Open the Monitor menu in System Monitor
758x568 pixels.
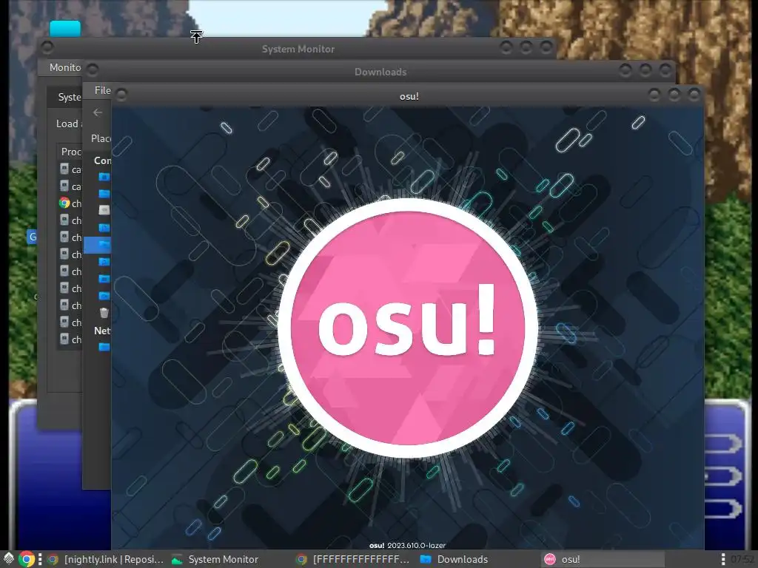click(x=65, y=67)
